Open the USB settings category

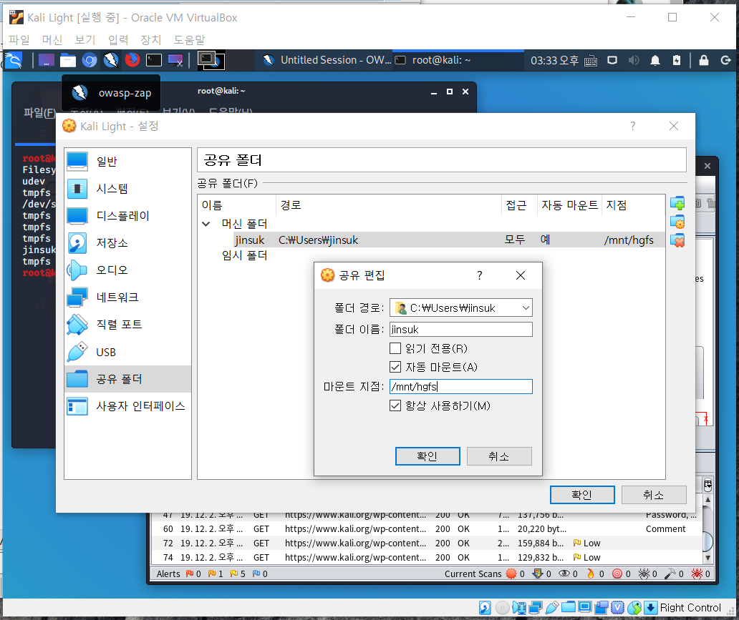pos(127,352)
